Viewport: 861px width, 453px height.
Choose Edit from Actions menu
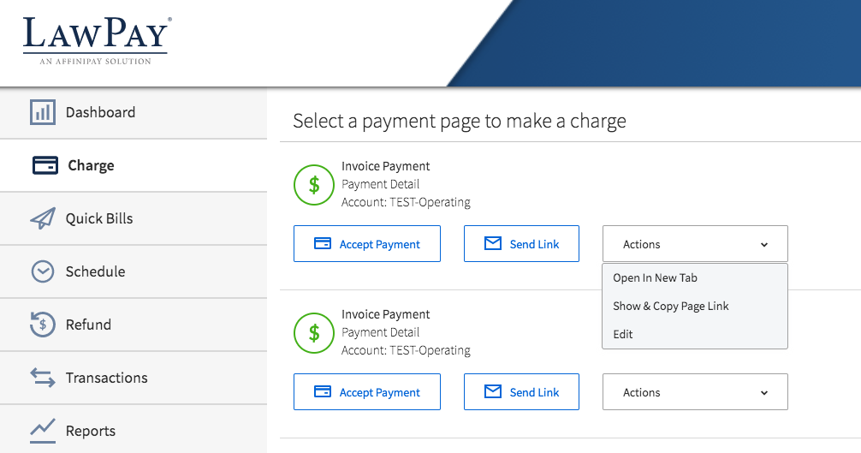click(x=695, y=334)
